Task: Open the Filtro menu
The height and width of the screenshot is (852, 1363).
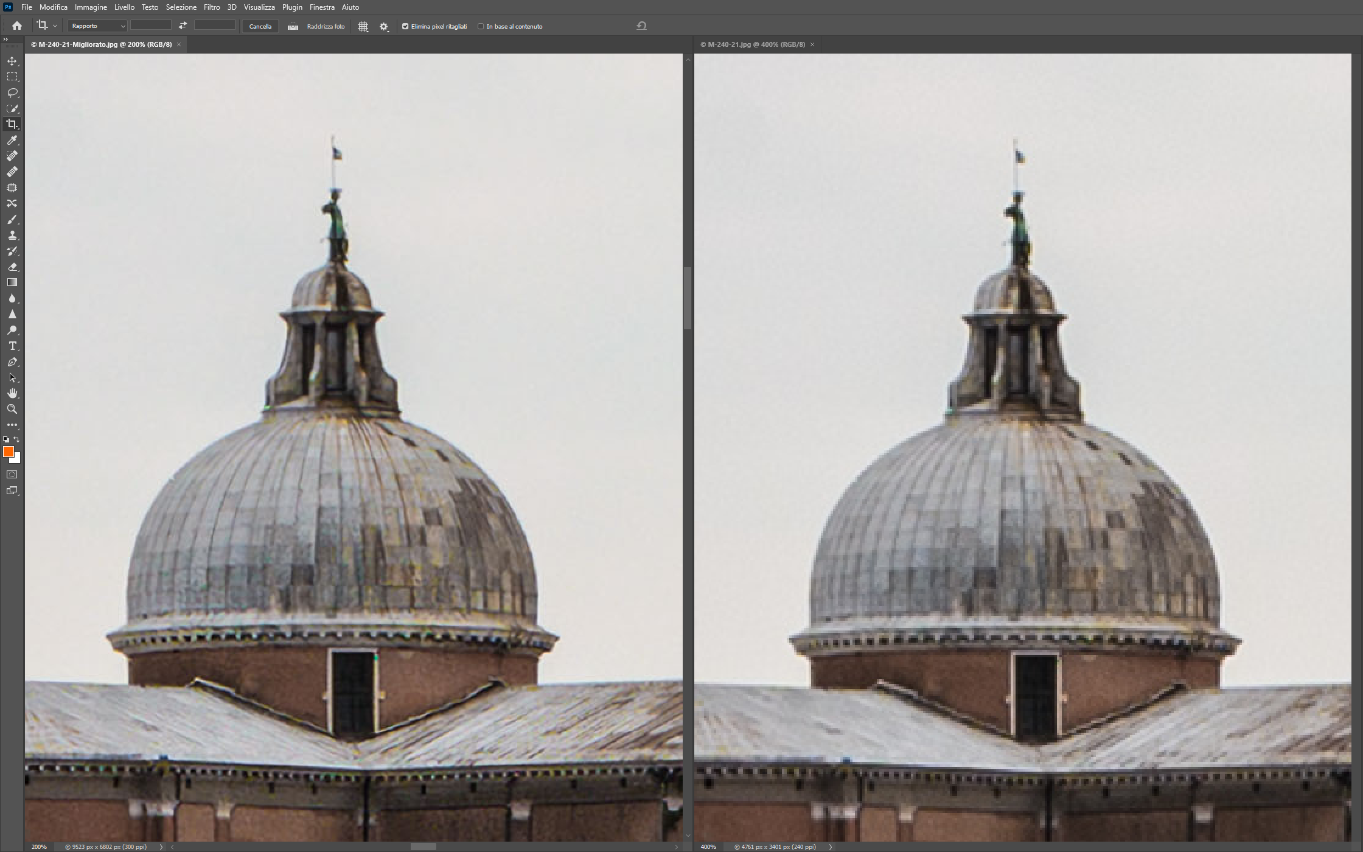Action: 212,7
